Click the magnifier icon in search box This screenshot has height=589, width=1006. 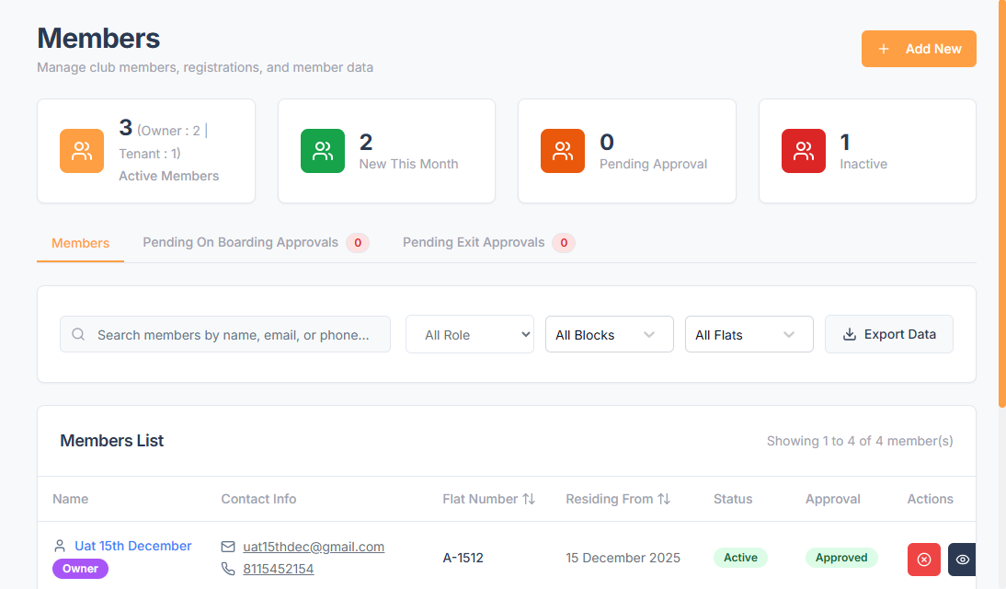[78, 335]
